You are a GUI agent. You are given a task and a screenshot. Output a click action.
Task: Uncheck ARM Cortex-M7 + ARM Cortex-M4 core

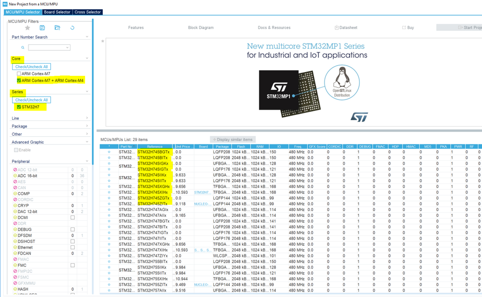(19, 81)
